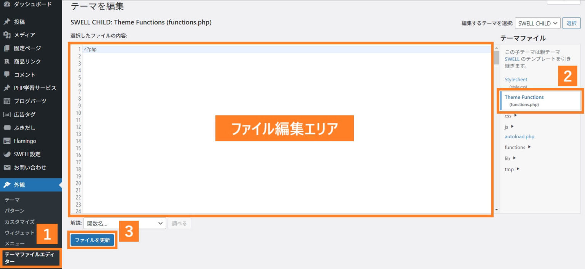This screenshot has width=585, height=269.
Task: Open the 関数名 lookup dropdown
Action: point(125,224)
